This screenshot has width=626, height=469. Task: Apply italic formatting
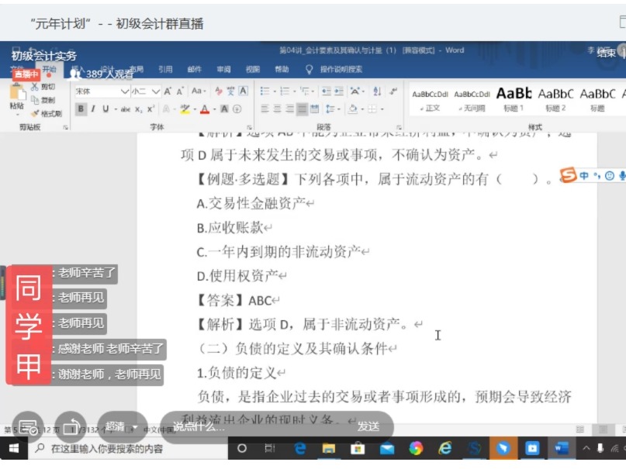click(x=94, y=109)
